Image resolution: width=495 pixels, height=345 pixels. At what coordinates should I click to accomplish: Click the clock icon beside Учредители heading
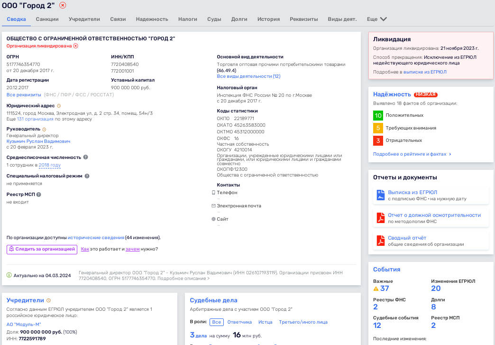[49, 300]
